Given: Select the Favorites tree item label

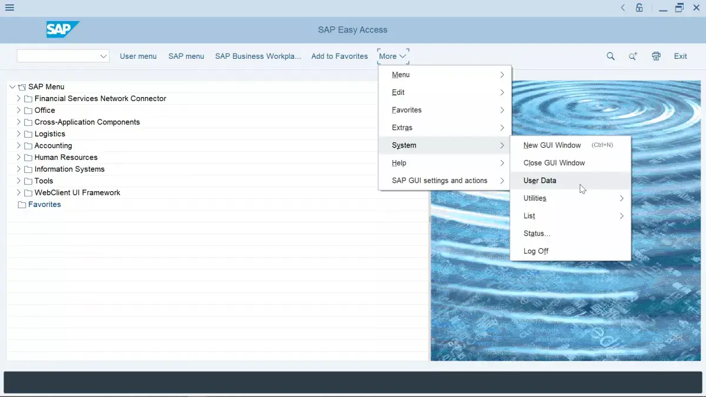Looking at the screenshot, I should click(x=45, y=205).
